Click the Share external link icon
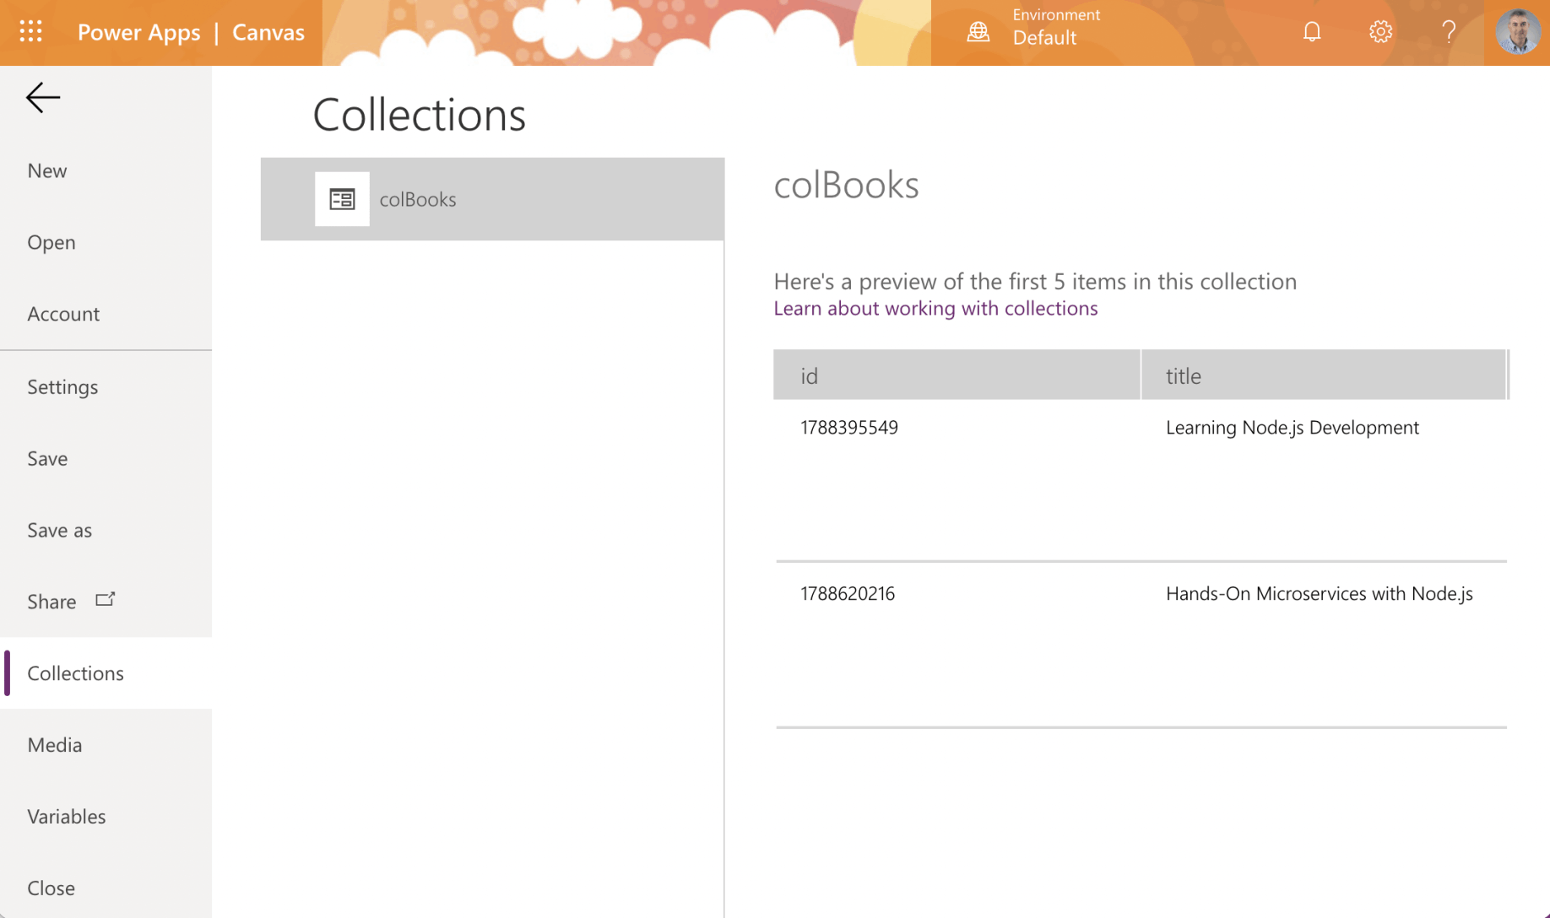The width and height of the screenshot is (1550, 918). [x=105, y=600]
